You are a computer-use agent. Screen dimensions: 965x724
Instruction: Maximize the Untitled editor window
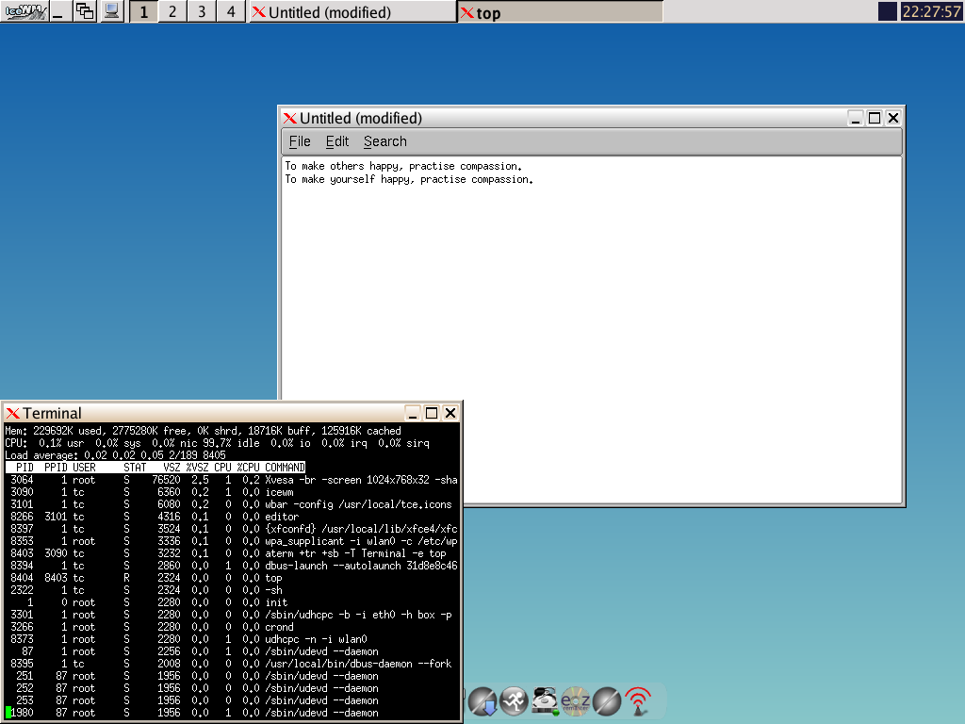tap(875, 118)
